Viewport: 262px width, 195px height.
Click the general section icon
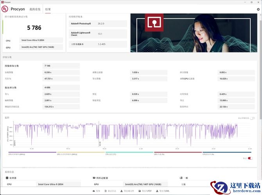181,178
